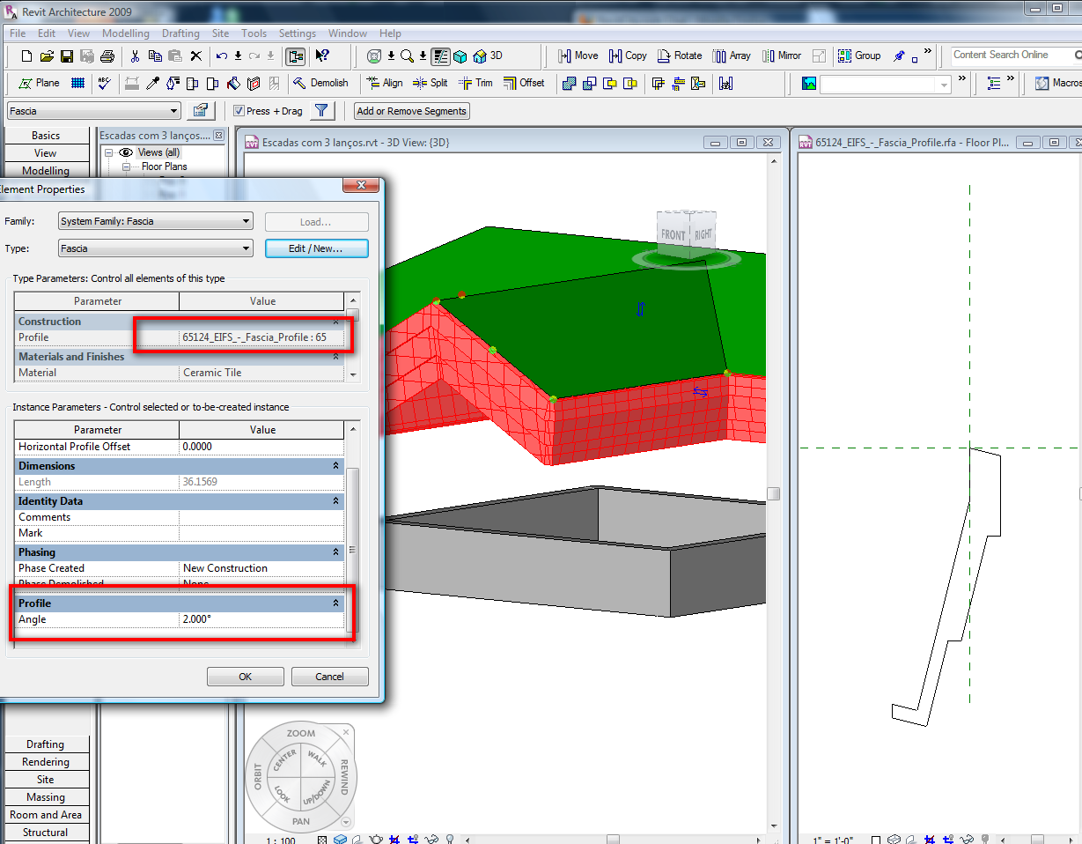Uncheck the Press + Drag checkbox

click(239, 111)
